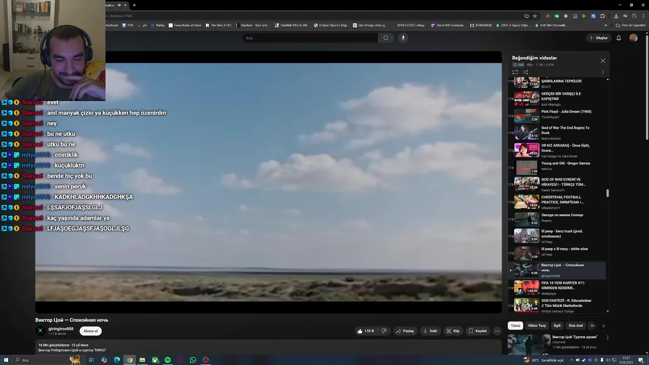The height and width of the screenshot is (365, 649).
Task: Open WhatsApp from the taskbar
Action: pos(193,360)
